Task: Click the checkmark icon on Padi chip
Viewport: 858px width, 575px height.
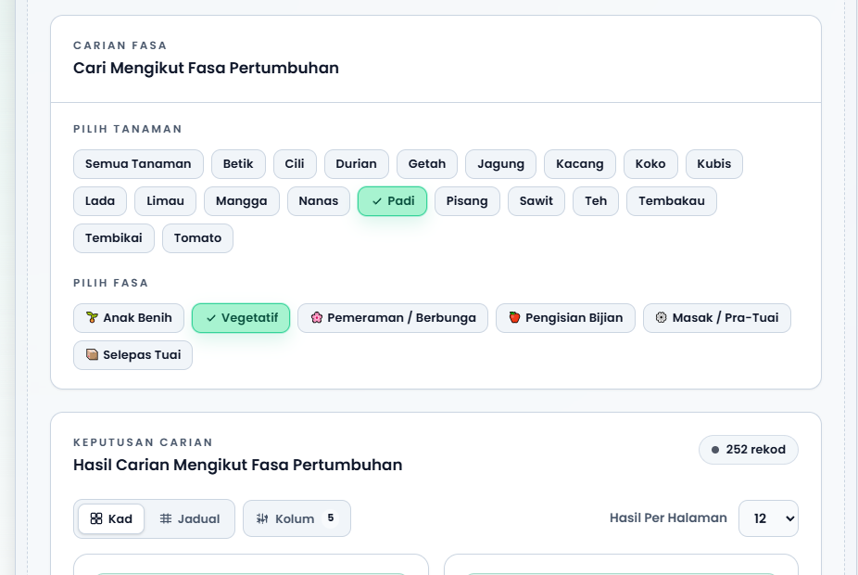Action: 377,201
